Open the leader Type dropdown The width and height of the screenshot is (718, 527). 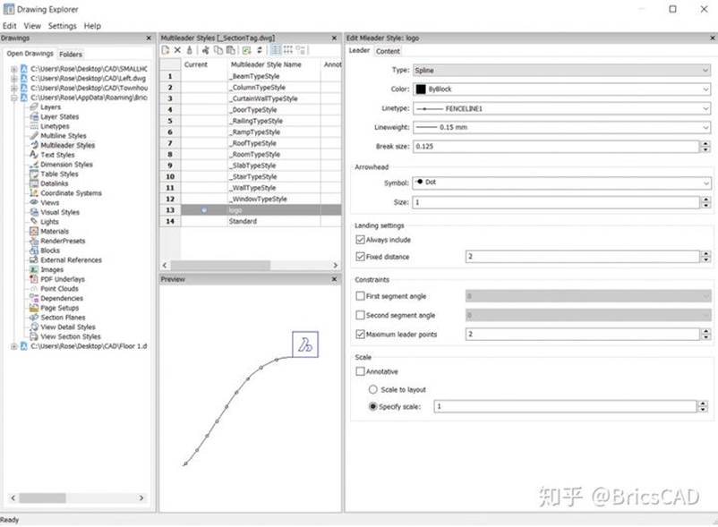pyautogui.click(x=562, y=71)
